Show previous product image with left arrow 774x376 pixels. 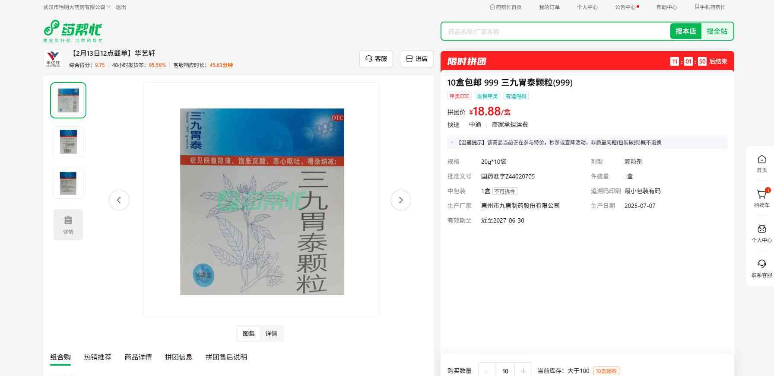(119, 200)
